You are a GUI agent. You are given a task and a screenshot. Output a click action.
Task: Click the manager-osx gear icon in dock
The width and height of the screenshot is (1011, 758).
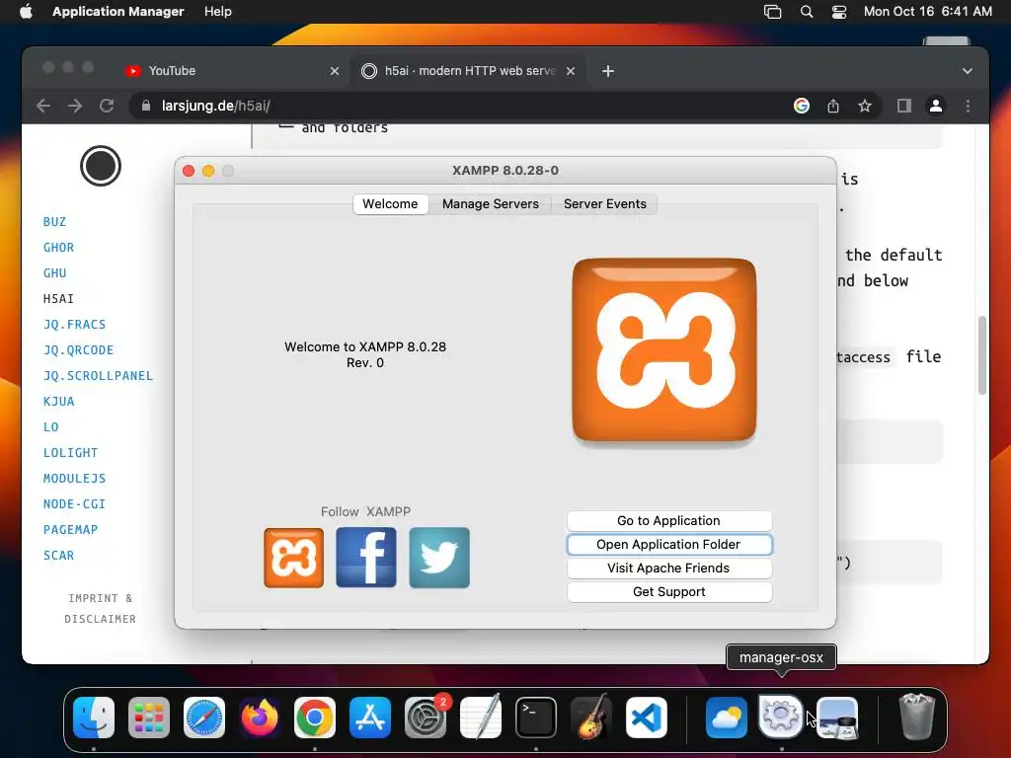(781, 717)
